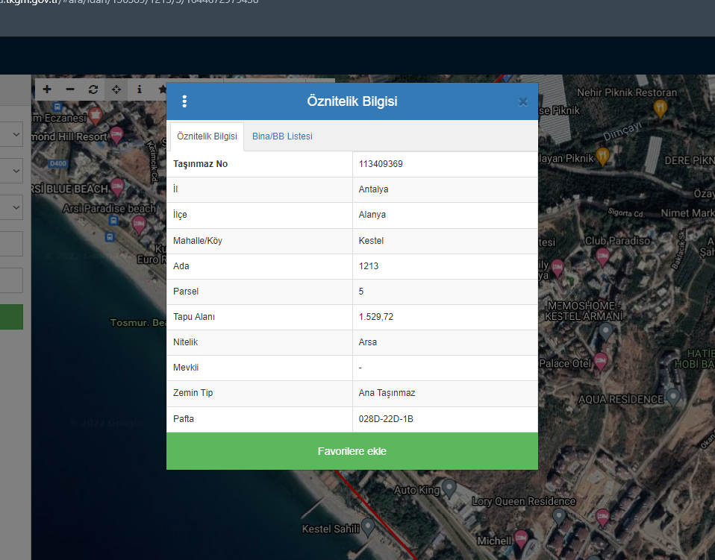715x560 pixels.
Task: Click the Mahalle/Köy value Kestel
Action: point(371,241)
